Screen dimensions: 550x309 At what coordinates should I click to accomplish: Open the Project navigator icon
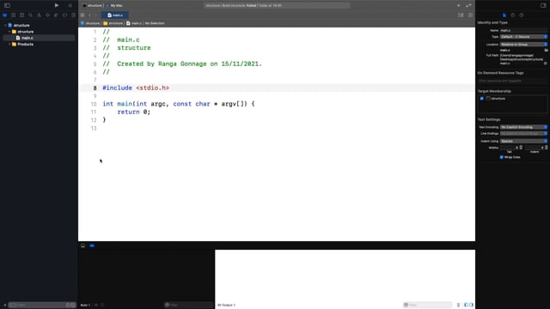click(5, 15)
